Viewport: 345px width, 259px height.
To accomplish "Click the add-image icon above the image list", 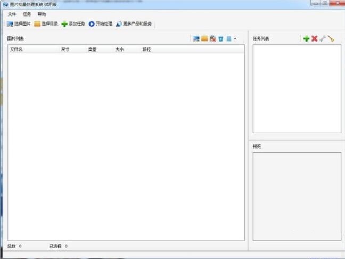I will [196, 38].
